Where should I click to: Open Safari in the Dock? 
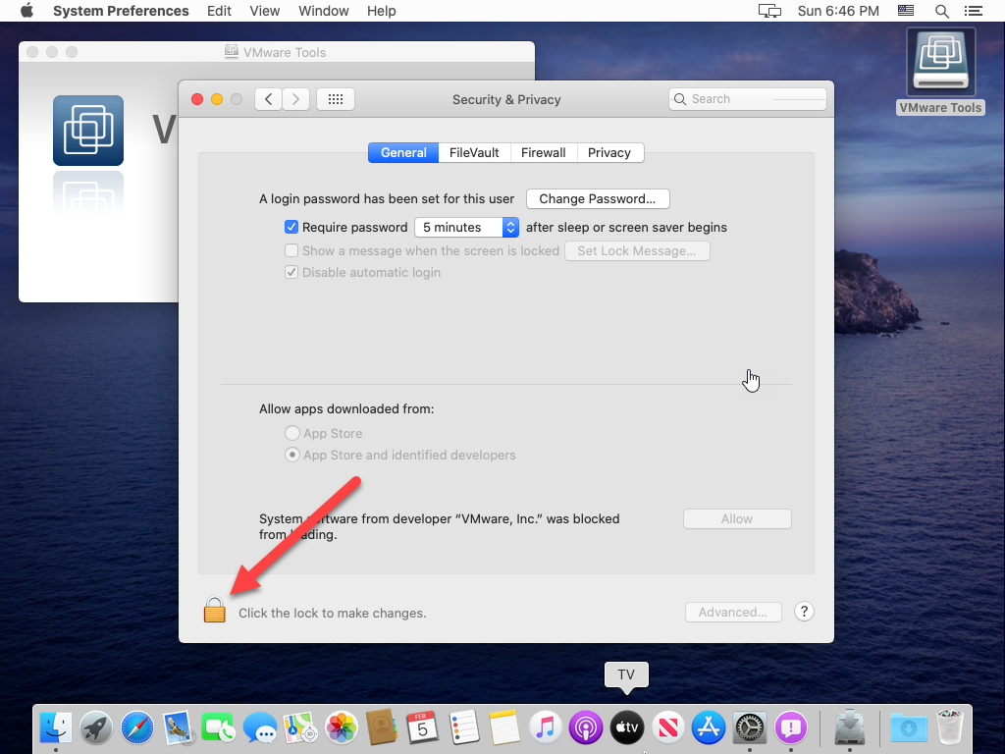(x=137, y=727)
